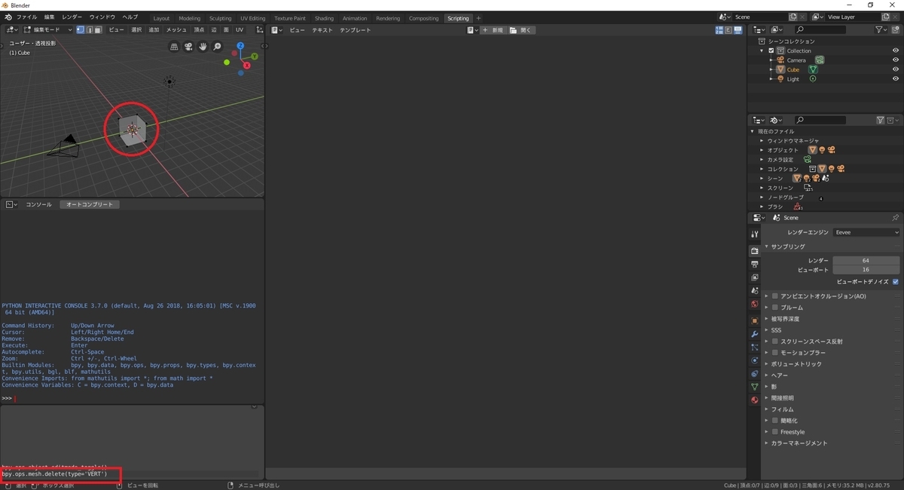904x490 pixels.
Task: Toggle camera view icon in viewport
Action: click(x=188, y=47)
